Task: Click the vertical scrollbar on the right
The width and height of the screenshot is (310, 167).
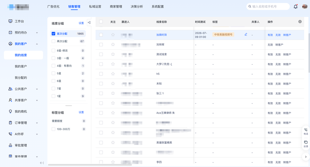Action: pyautogui.click(x=309, y=53)
